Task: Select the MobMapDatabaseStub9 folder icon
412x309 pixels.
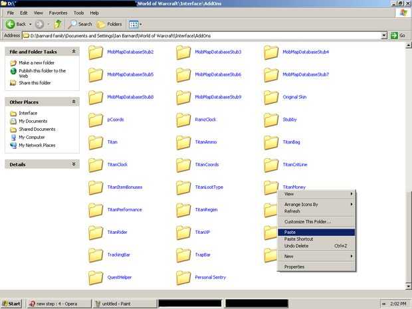Action: [183, 98]
